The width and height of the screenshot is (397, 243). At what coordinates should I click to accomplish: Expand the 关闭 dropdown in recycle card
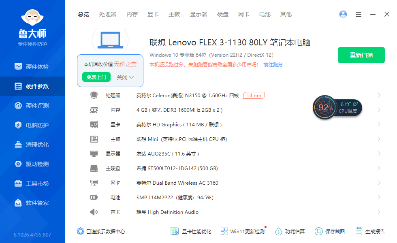(x=125, y=77)
